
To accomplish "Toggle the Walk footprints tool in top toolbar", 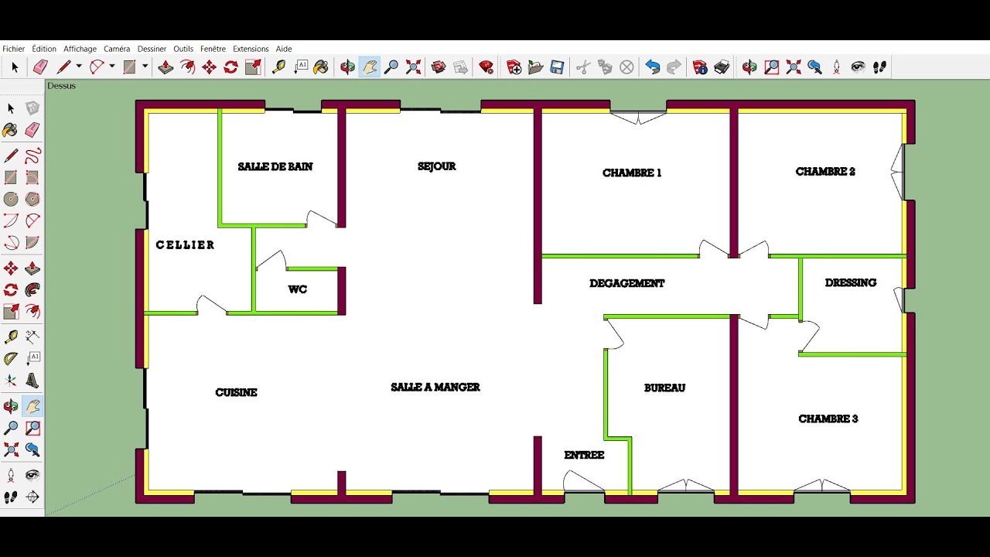I will click(x=879, y=67).
